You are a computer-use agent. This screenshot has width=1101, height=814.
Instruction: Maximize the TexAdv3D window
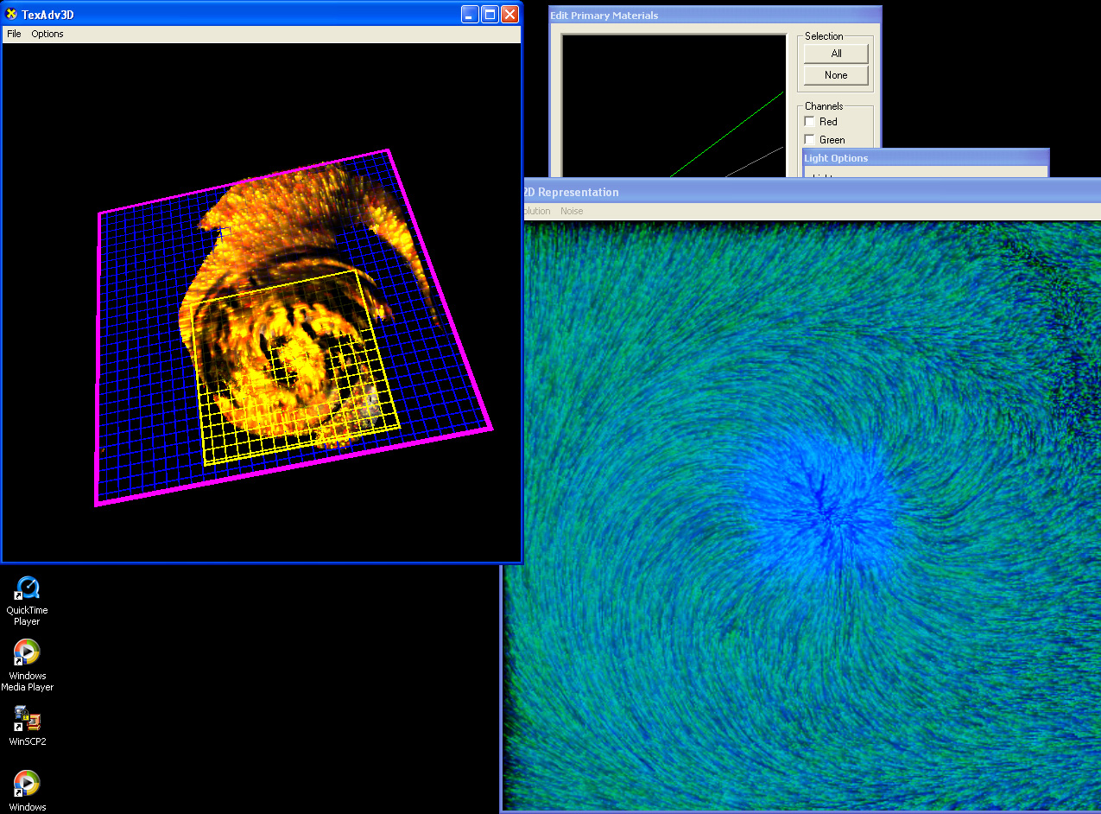click(x=490, y=14)
